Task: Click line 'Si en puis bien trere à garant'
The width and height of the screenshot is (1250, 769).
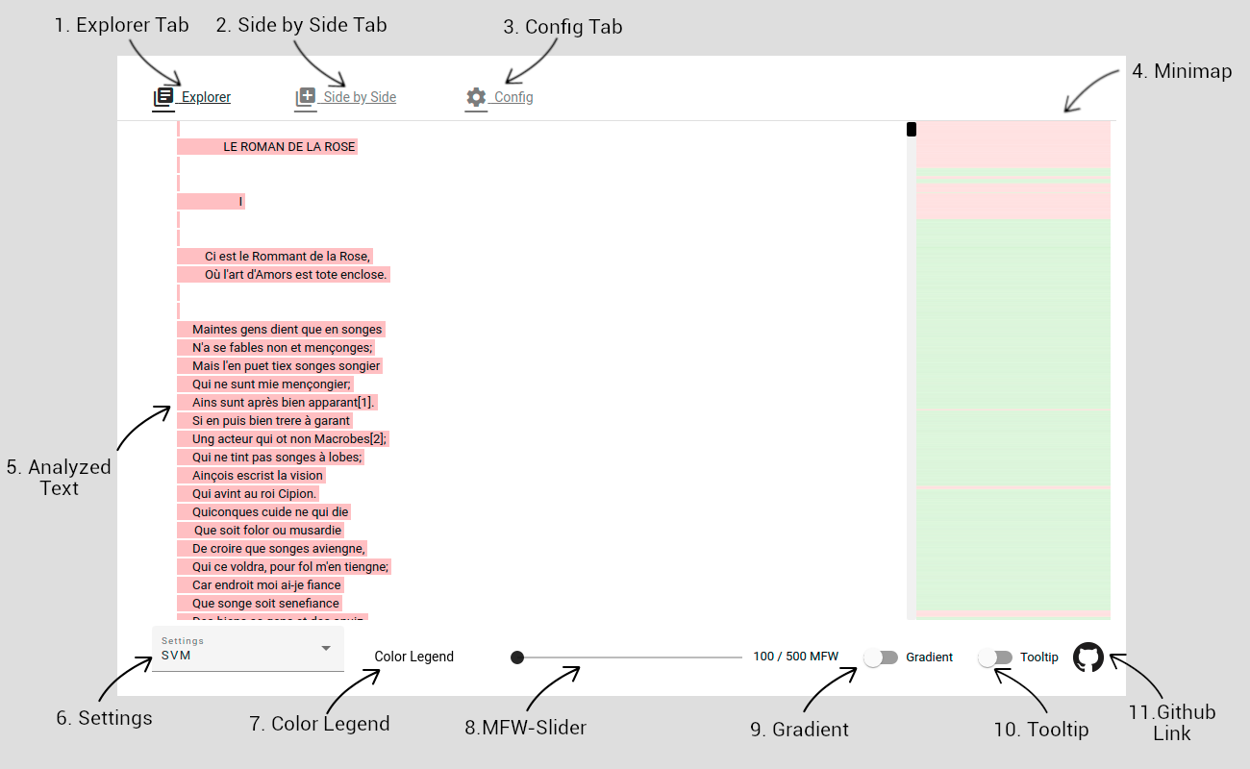Action: coord(271,421)
